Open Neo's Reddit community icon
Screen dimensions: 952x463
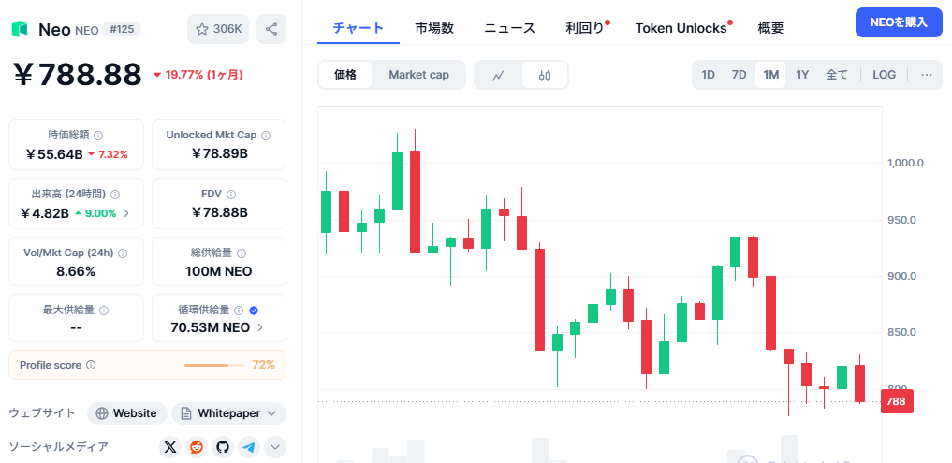pyautogui.click(x=196, y=447)
